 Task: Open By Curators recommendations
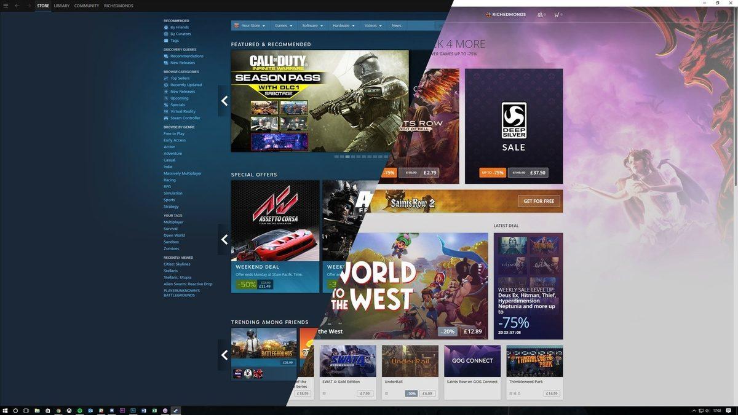(179, 34)
